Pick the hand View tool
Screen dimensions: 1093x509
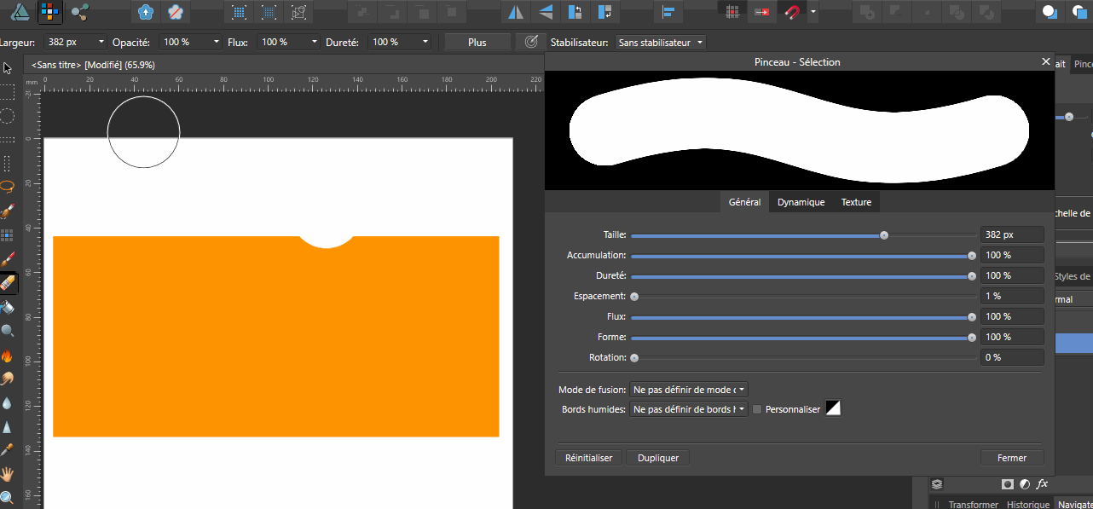[x=8, y=474]
